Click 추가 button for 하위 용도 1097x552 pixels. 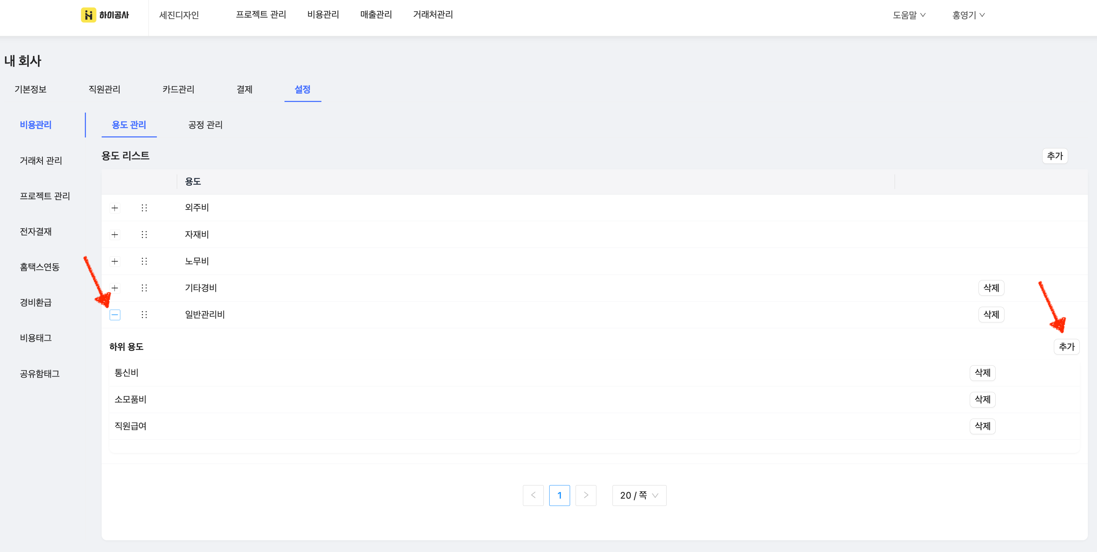coord(1066,347)
